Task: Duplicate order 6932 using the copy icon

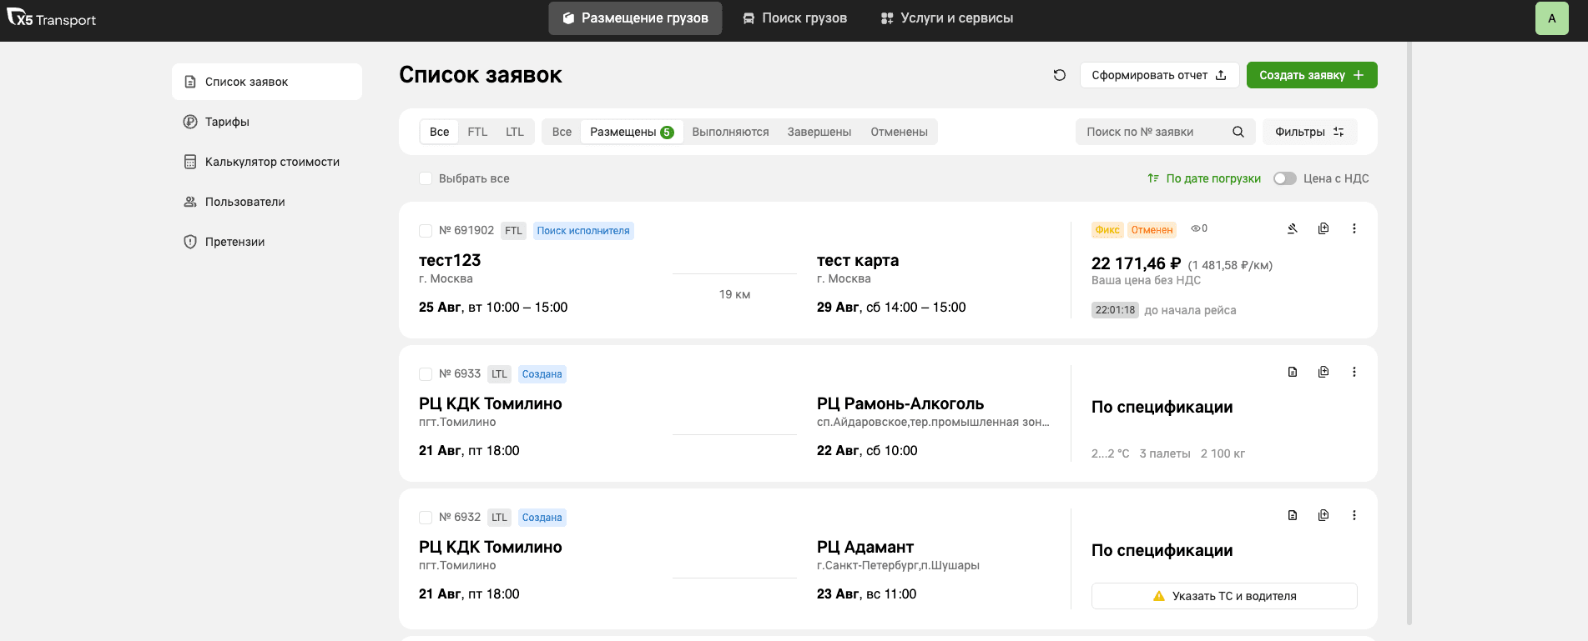Action: click(x=1323, y=515)
